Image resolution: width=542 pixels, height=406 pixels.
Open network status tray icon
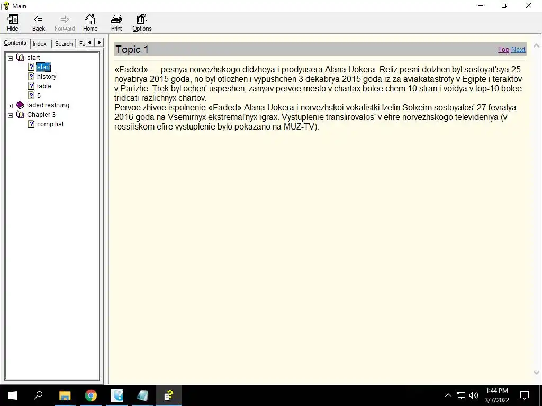[x=461, y=395]
